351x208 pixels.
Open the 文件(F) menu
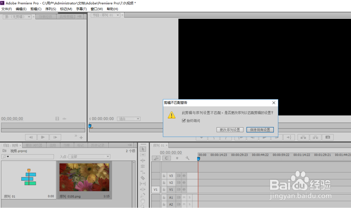[6, 9]
